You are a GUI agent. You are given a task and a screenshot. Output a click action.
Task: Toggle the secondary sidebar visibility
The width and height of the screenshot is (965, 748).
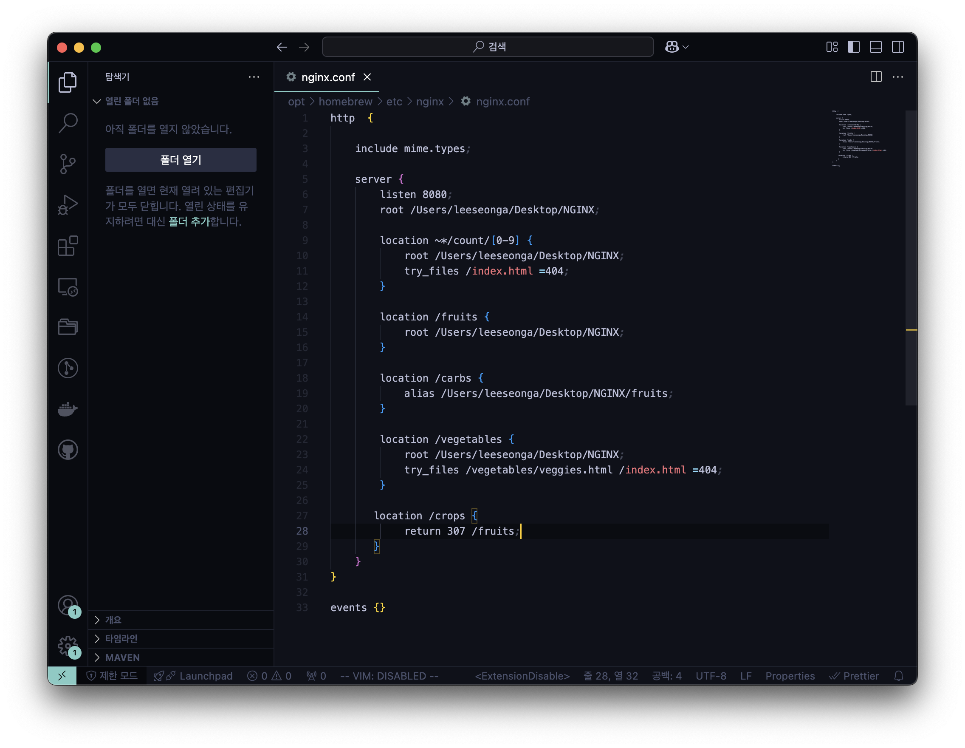[x=897, y=47]
